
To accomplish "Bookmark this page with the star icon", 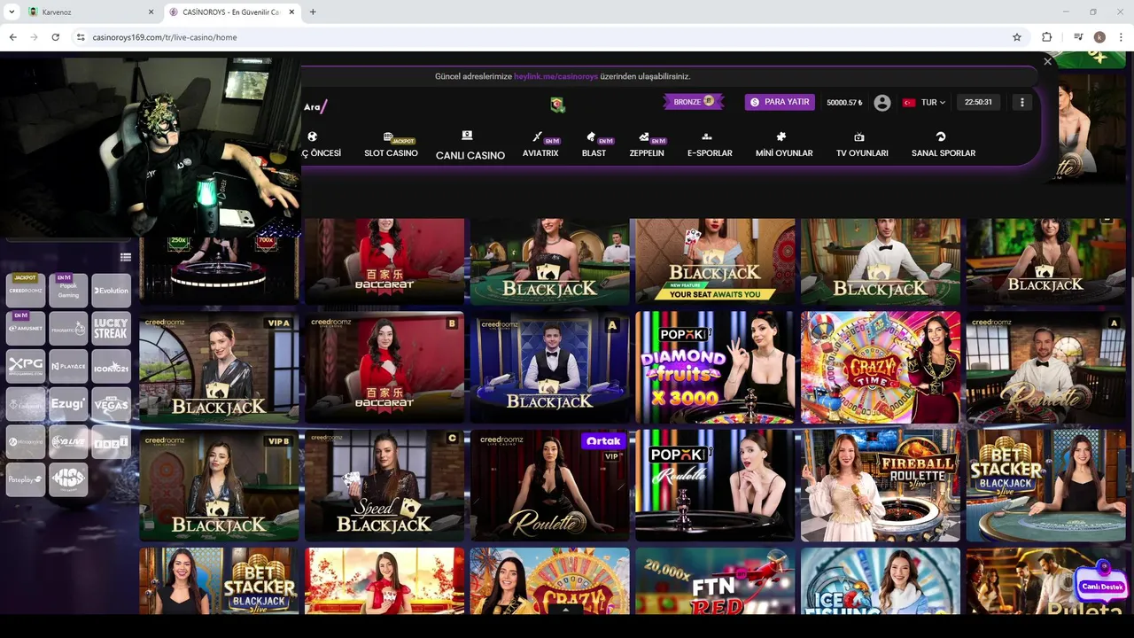I will click(x=1017, y=37).
